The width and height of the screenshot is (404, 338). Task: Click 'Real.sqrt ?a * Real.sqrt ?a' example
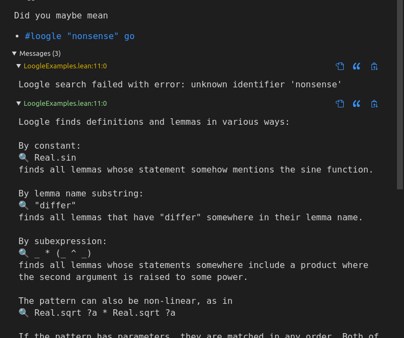(x=105, y=313)
